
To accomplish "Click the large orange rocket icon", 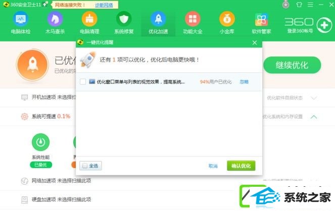I will [32, 65].
